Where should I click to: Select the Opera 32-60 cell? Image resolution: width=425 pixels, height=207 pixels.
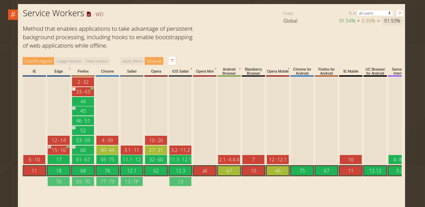(x=156, y=160)
